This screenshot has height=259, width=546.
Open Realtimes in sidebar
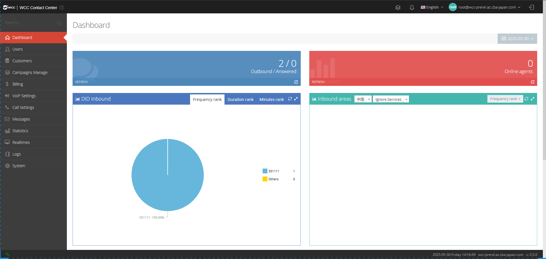click(34, 142)
